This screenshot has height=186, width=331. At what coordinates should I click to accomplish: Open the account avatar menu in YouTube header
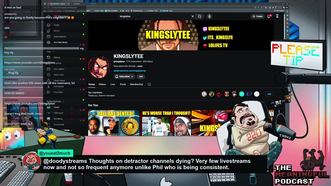point(277,16)
